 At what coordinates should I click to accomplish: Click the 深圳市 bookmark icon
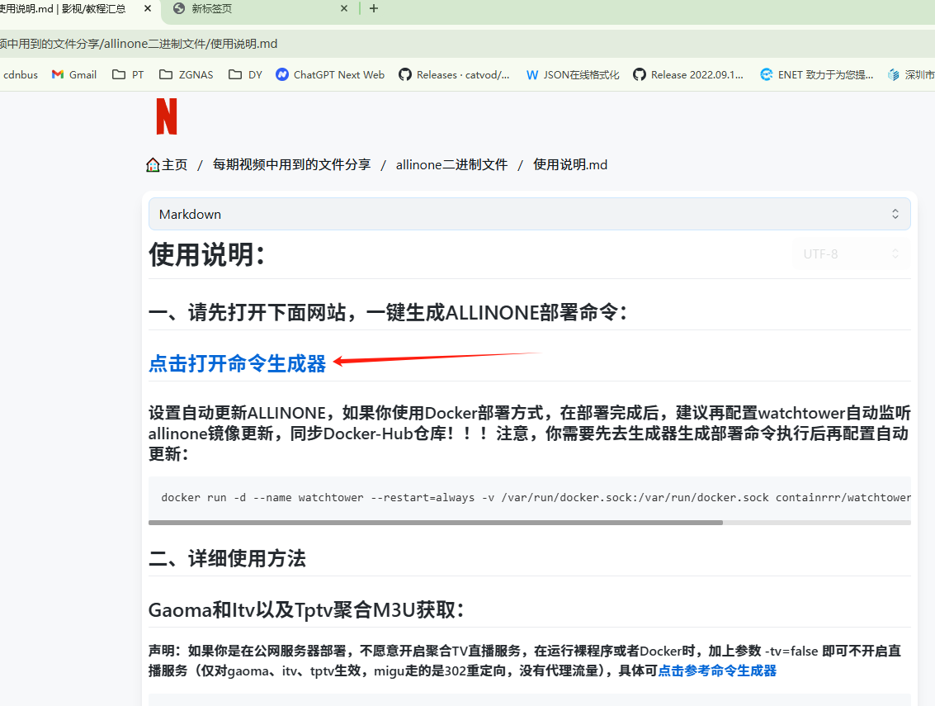pyautogui.click(x=894, y=74)
